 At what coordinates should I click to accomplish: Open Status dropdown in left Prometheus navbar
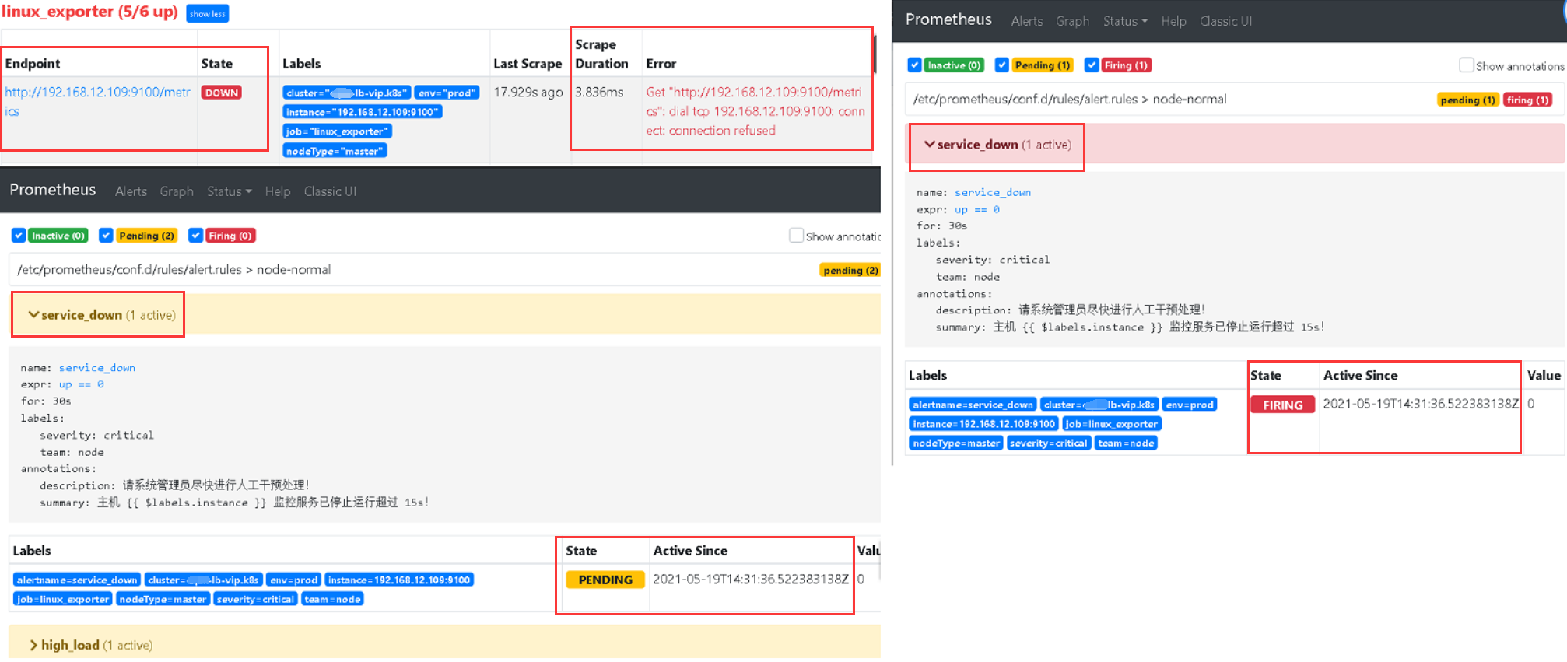coord(229,191)
